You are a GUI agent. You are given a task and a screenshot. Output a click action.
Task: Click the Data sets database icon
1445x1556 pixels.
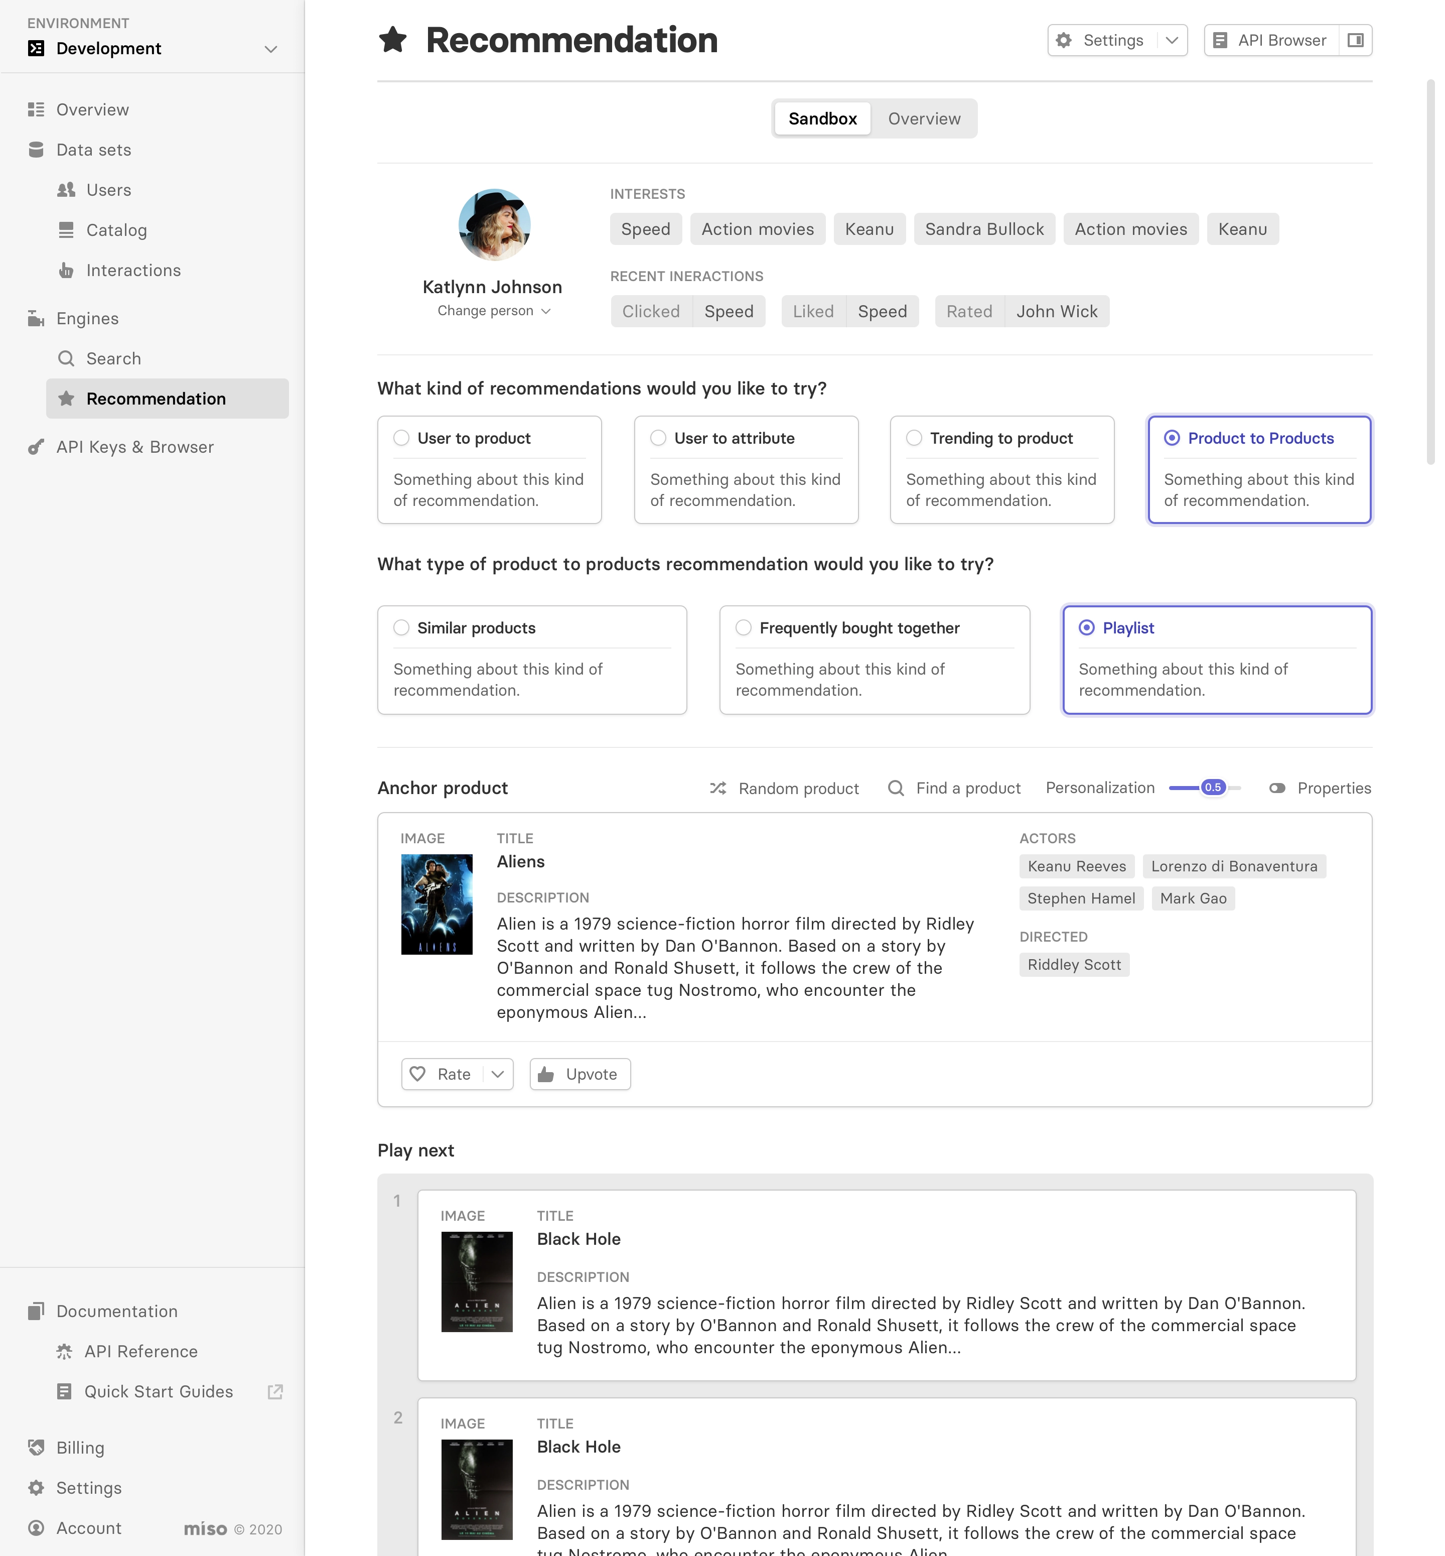click(36, 150)
